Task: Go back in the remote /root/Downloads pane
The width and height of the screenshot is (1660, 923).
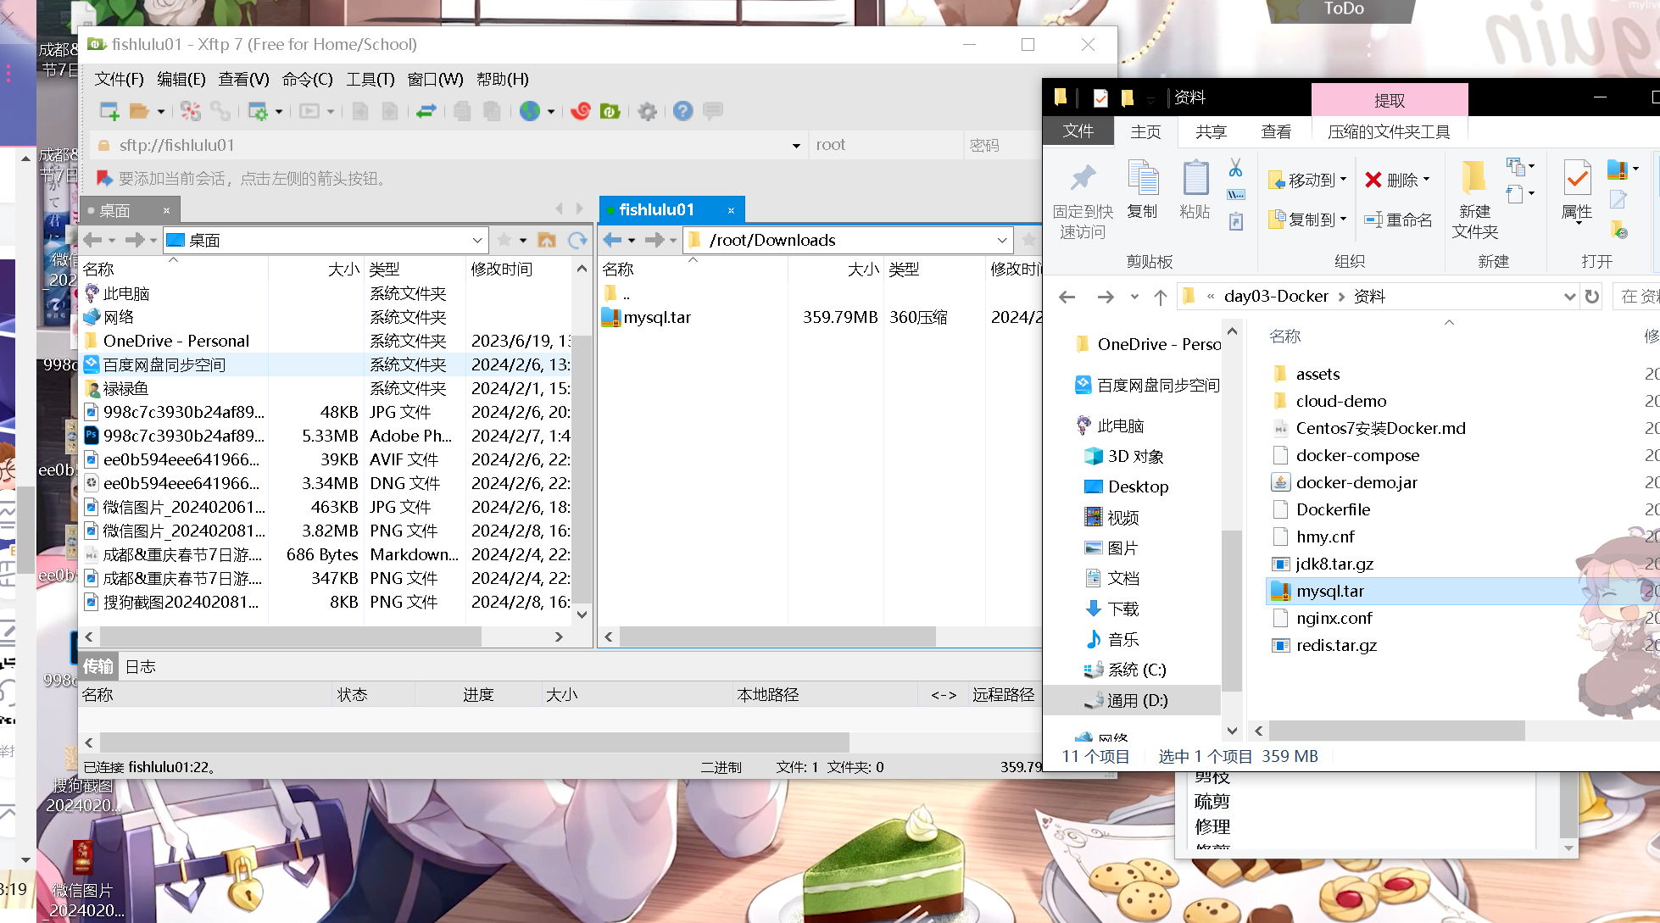Action: (x=612, y=241)
